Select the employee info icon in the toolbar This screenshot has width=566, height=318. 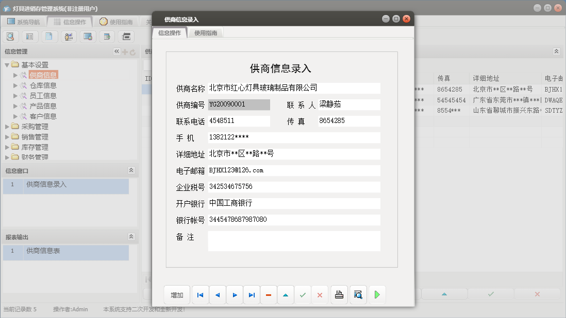click(69, 37)
